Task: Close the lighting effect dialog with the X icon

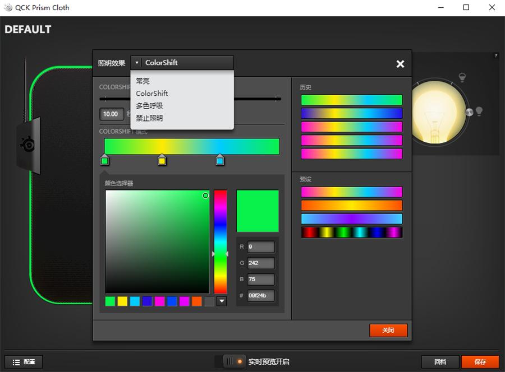Action: tap(400, 64)
